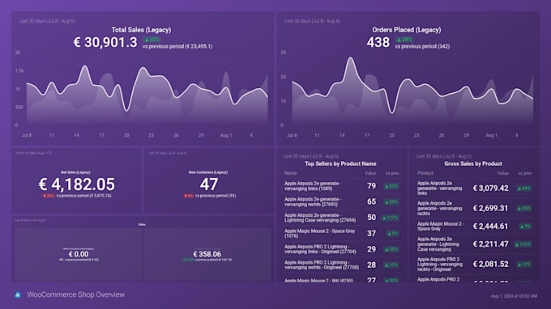The height and width of the screenshot is (309, 551).
Task: Click the 1.5k axis label in Total Sales chart
Action: coord(19,71)
